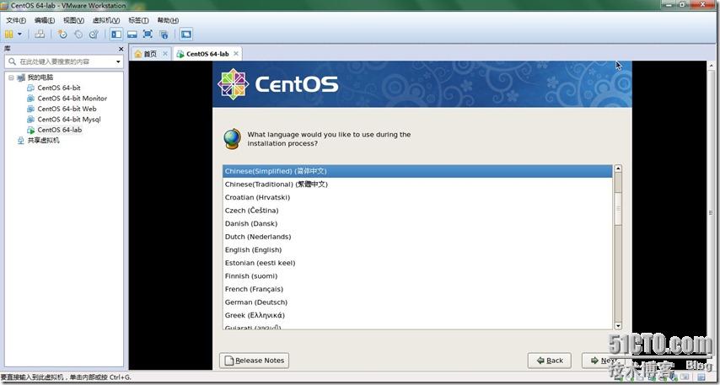Image resolution: width=720 pixels, height=385 pixels.
Task: Select Greek (Ελληνικά) language
Action: 417,315
